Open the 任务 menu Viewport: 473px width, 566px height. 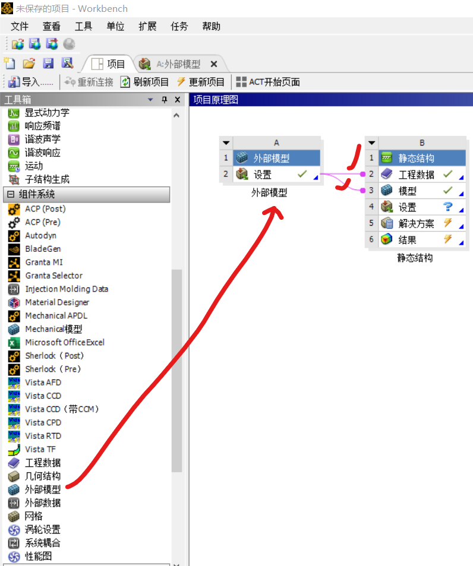click(x=179, y=26)
